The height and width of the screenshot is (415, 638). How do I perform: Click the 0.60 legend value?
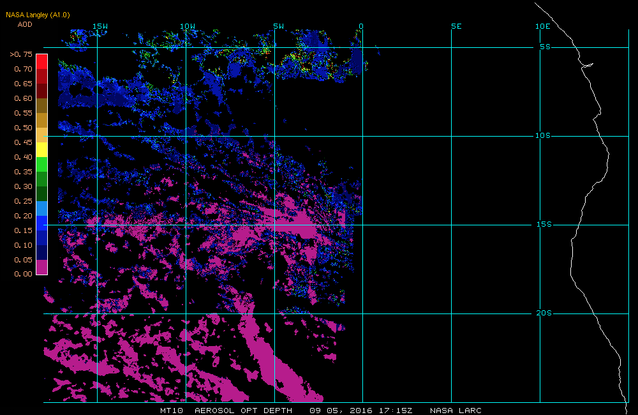click(23, 98)
